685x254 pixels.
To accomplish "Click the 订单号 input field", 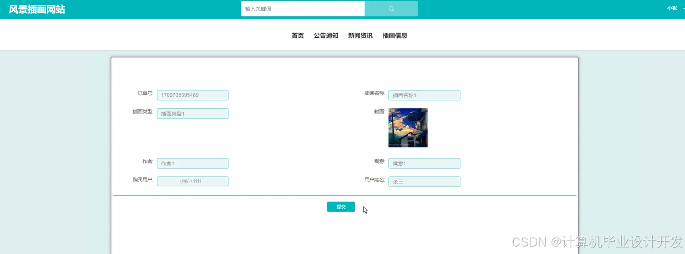I will (192, 95).
